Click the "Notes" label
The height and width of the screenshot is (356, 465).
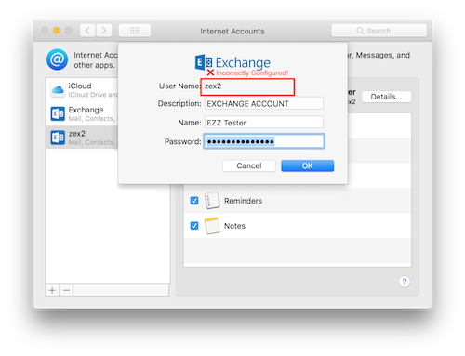234,226
